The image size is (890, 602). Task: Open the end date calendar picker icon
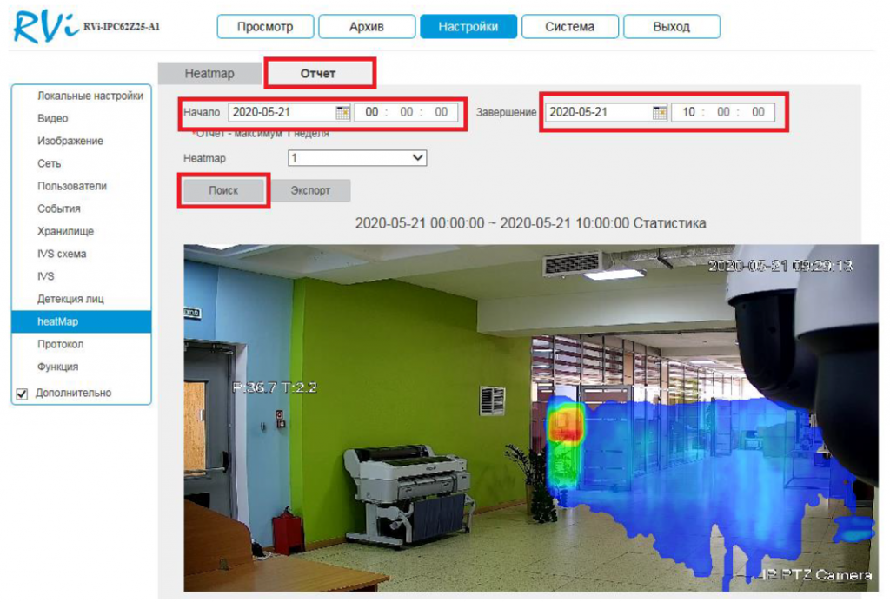tap(660, 112)
